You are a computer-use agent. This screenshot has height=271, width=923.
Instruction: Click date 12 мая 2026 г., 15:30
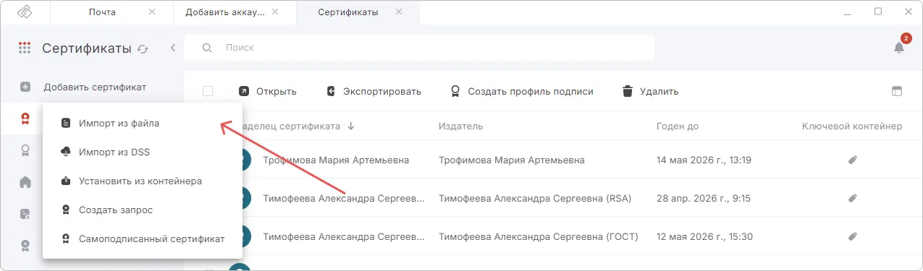tap(704, 236)
